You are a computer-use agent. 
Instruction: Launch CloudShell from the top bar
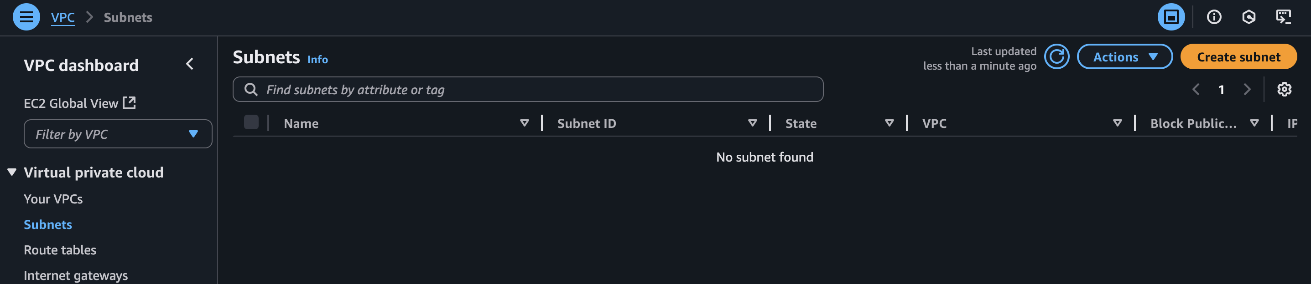coord(1284,17)
